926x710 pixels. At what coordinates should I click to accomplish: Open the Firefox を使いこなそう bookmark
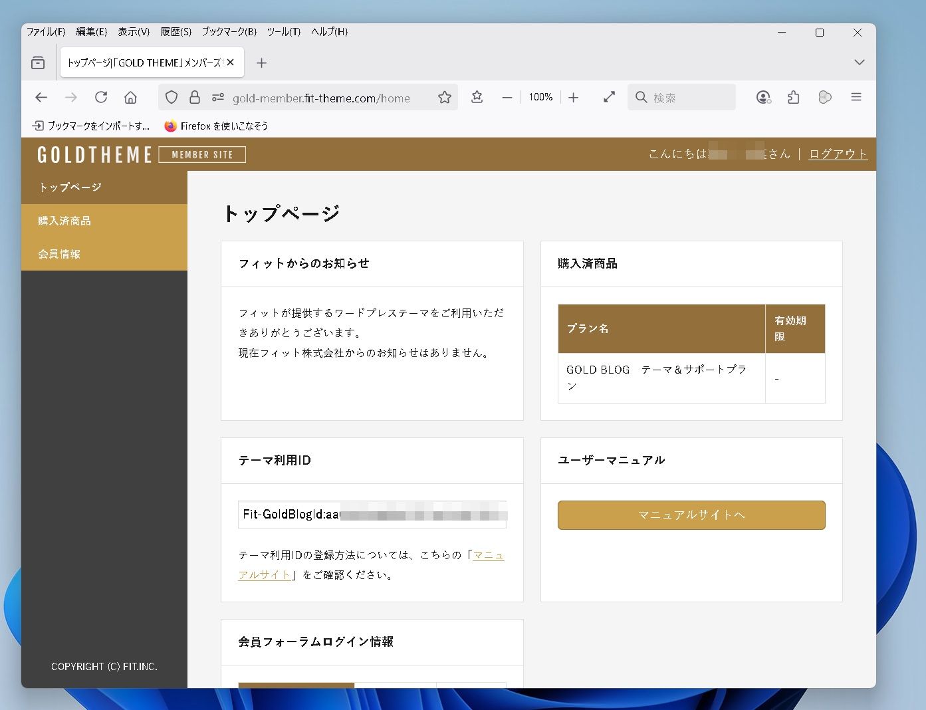pos(216,126)
